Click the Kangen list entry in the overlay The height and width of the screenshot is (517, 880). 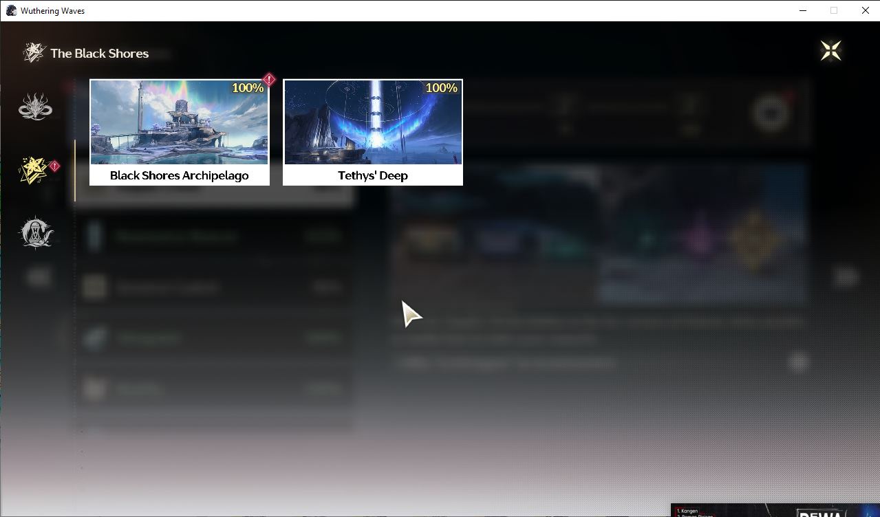[x=688, y=511]
